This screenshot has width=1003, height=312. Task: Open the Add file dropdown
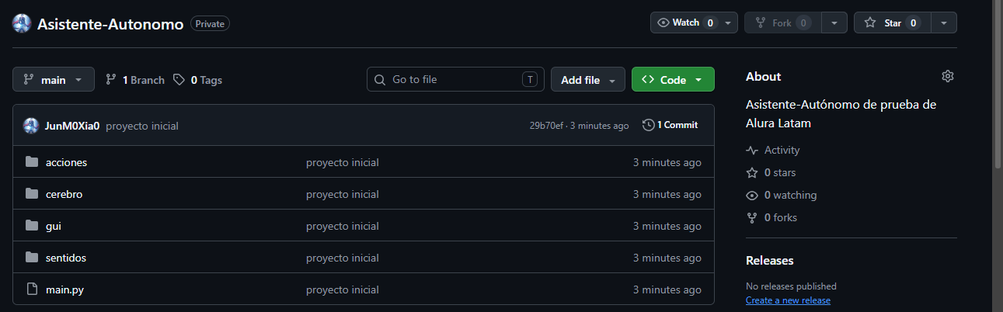[588, 79]
